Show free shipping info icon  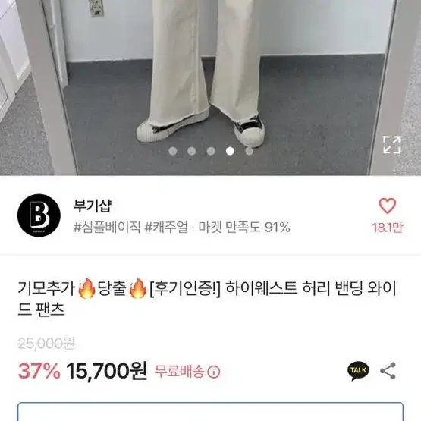pyautogui.click(x=214, y=372)
